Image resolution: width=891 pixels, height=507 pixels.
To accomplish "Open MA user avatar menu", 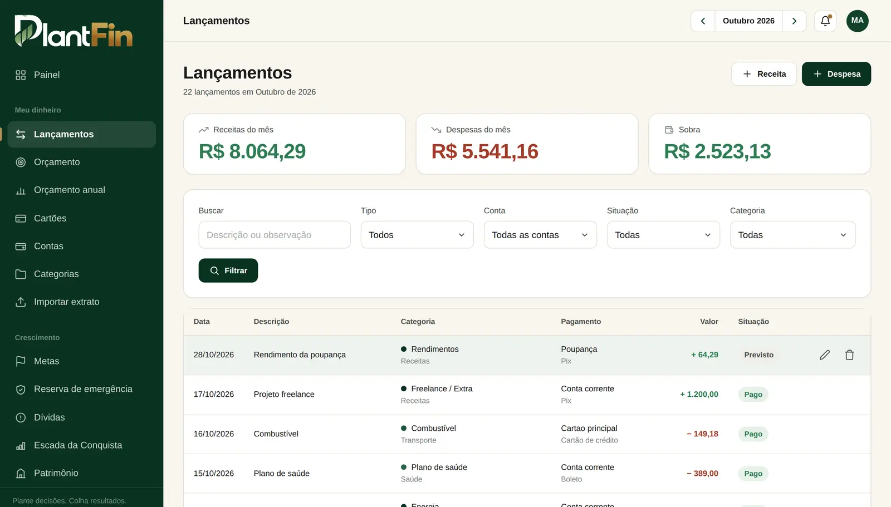I will pos(858,21).
